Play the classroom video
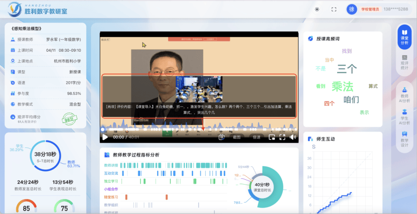The width and height of the screenshot is (417, 214). [105, 137]
